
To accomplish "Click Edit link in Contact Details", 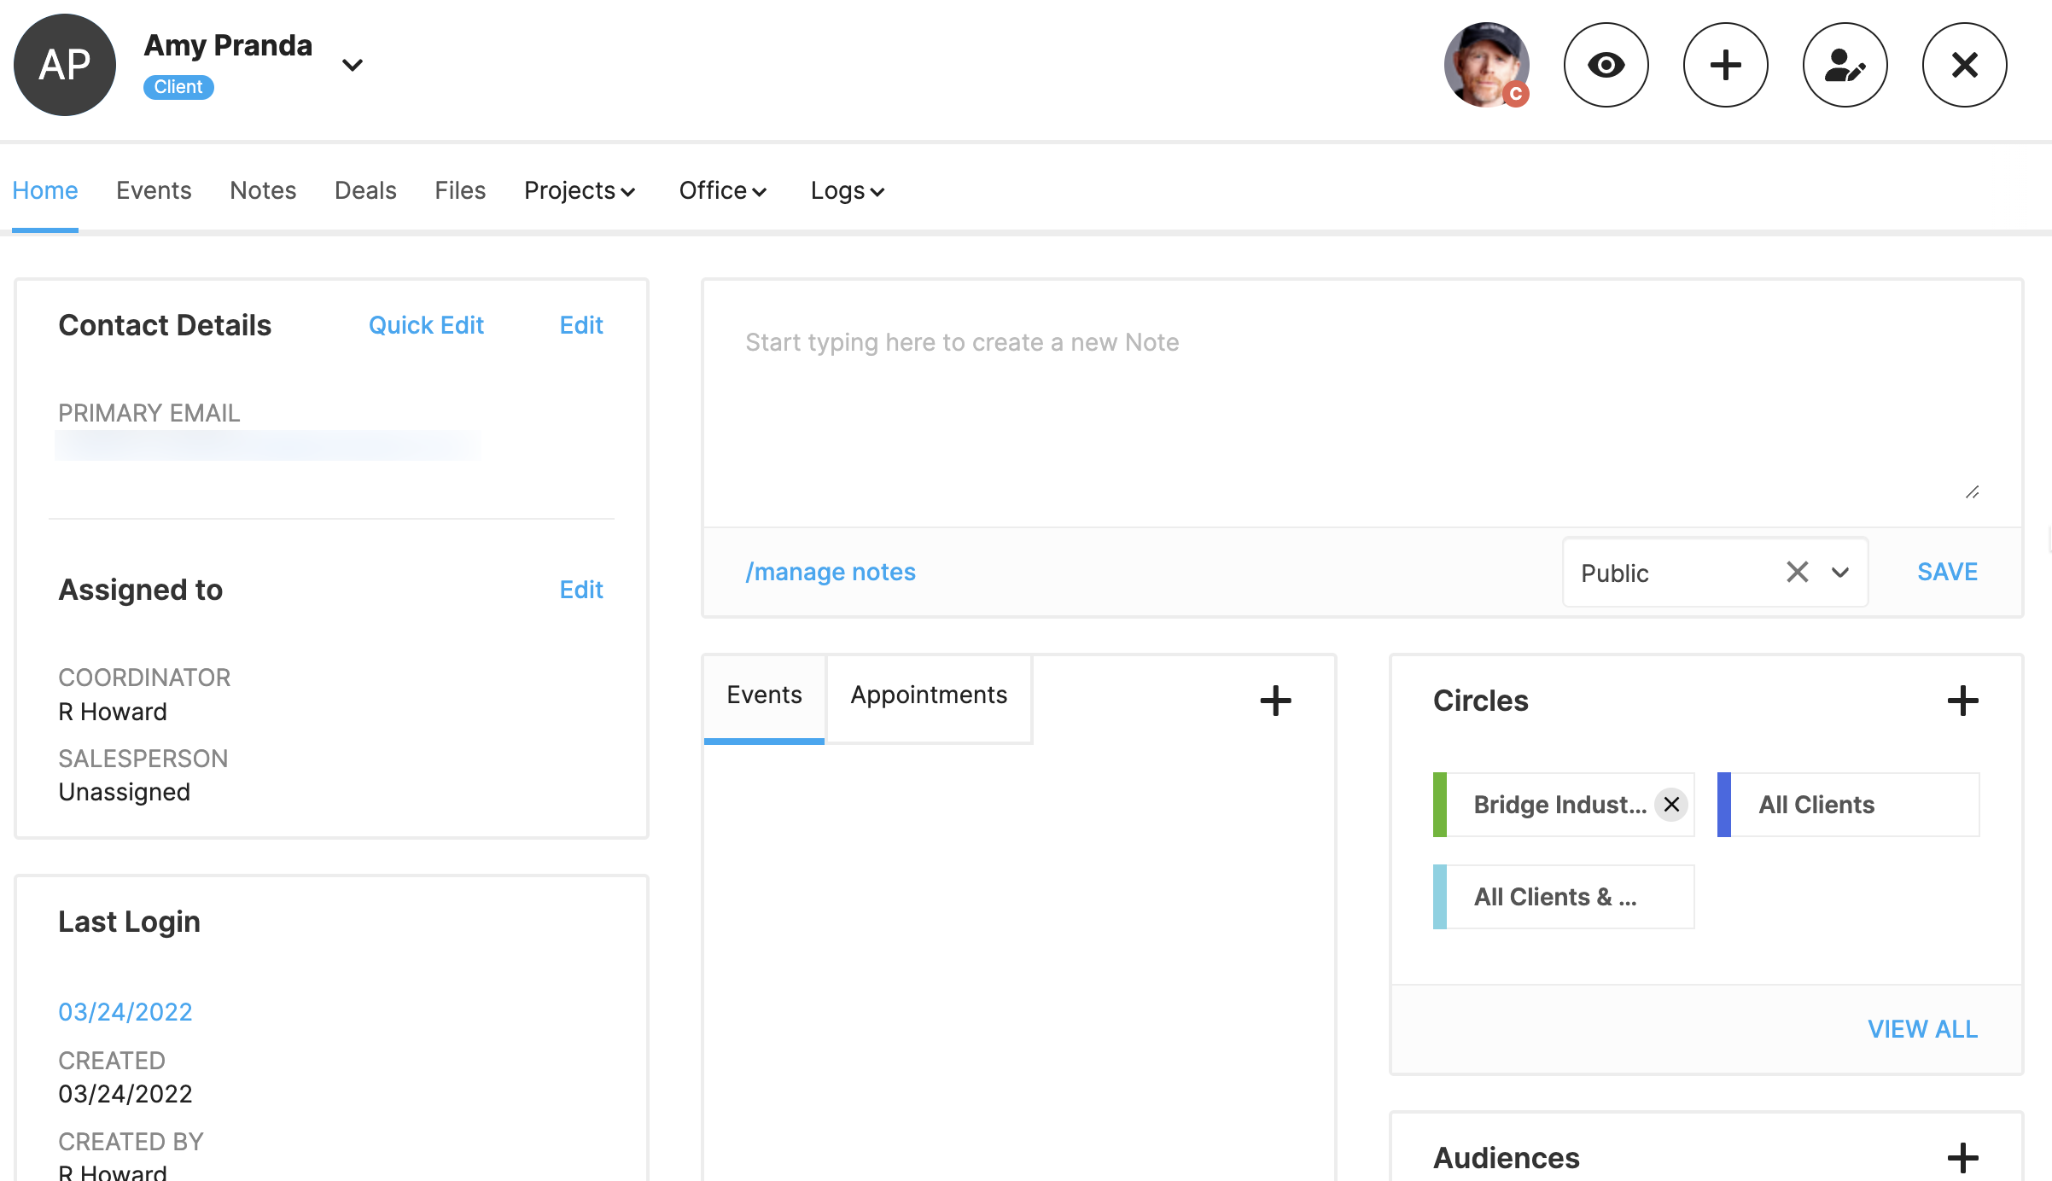I will coord(581,325).
